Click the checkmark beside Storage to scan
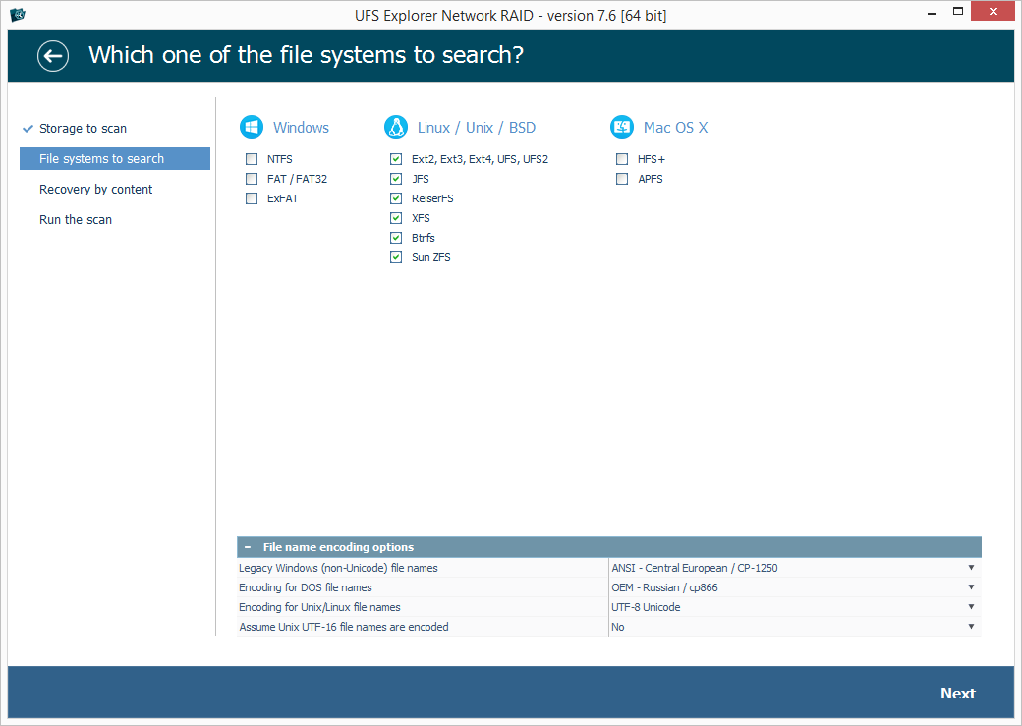1022x726 pixels. [28, 129]
